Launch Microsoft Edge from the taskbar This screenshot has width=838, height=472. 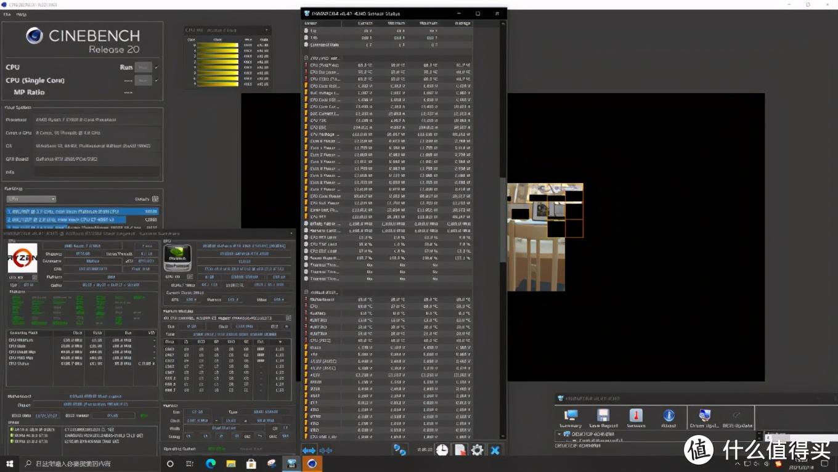211,463
